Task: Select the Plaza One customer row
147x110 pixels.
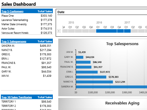Action: click(27, 16)
